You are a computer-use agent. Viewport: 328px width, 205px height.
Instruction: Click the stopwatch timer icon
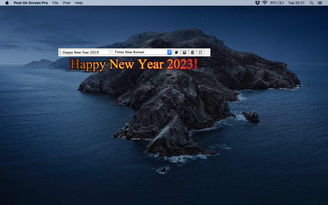tap(192, 53)
